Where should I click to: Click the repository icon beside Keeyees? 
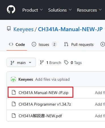[x=9, y=29]
